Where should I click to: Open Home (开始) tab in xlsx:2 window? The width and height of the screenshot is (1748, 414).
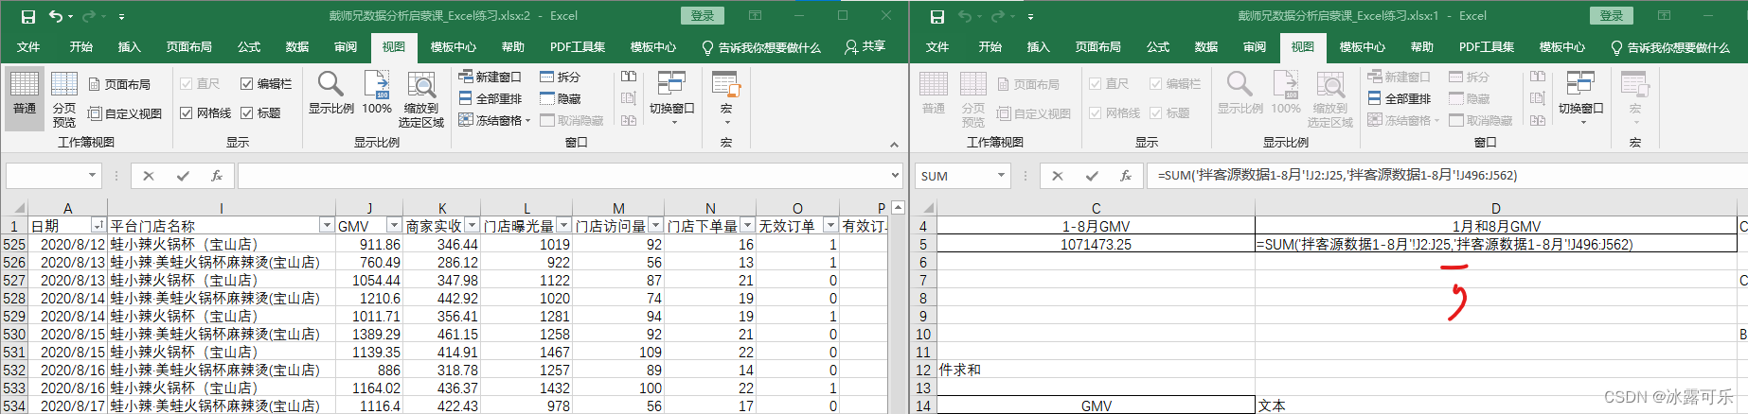coord(81,47)
